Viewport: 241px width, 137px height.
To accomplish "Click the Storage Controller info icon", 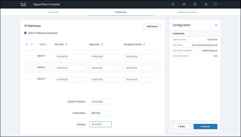I will click(144, 44).
